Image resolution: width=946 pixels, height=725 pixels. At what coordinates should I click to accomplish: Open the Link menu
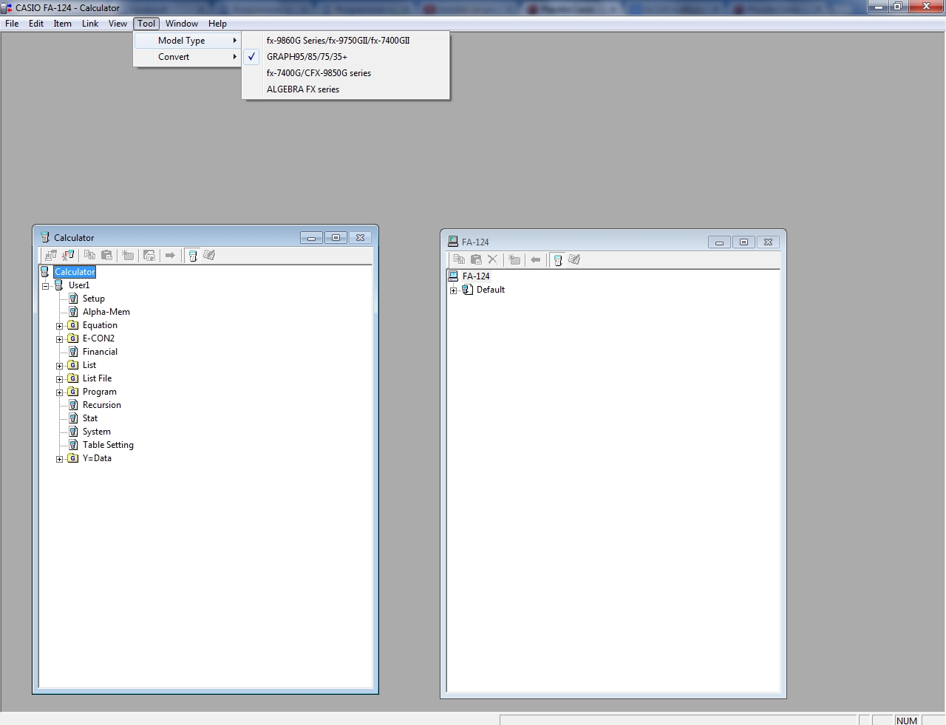coord(90,24)
